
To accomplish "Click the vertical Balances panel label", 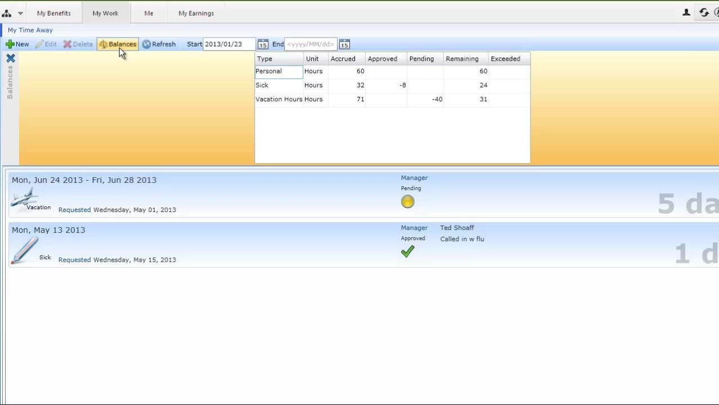I will click(x=10, y=82).
